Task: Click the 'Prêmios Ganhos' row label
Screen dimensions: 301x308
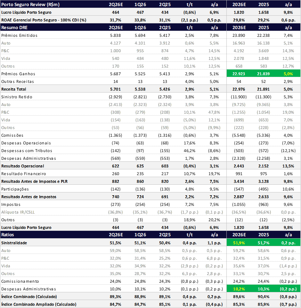Action: point(18,74)
